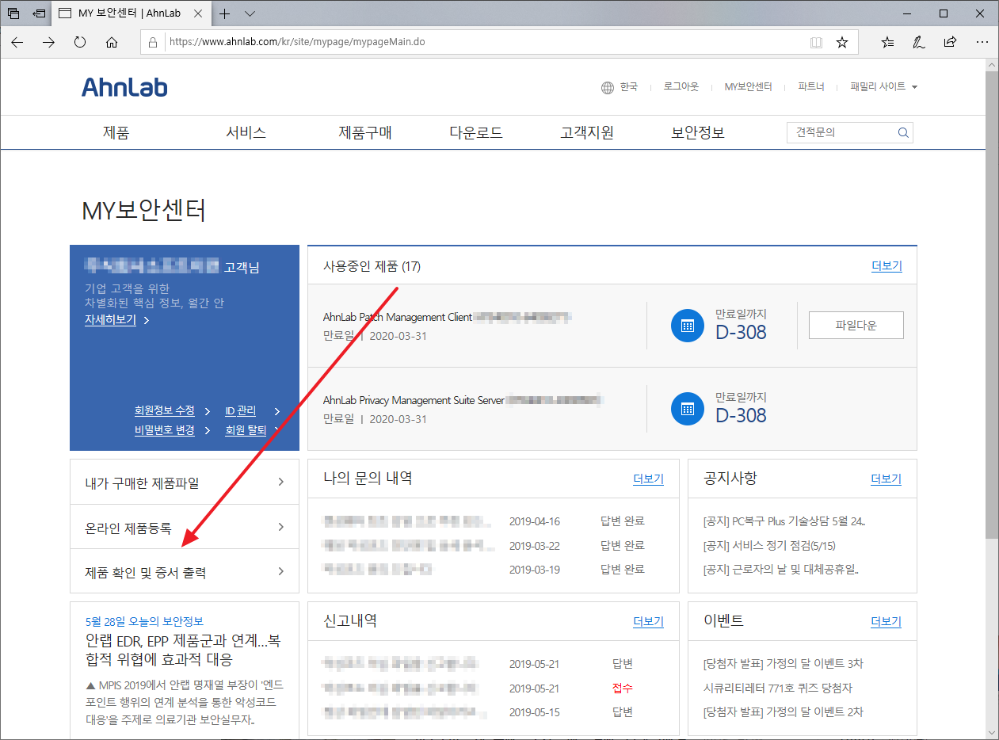Click the calendar icon for Privacy Management Suite Server
The image size is (999, 740).
click(688, 409)
